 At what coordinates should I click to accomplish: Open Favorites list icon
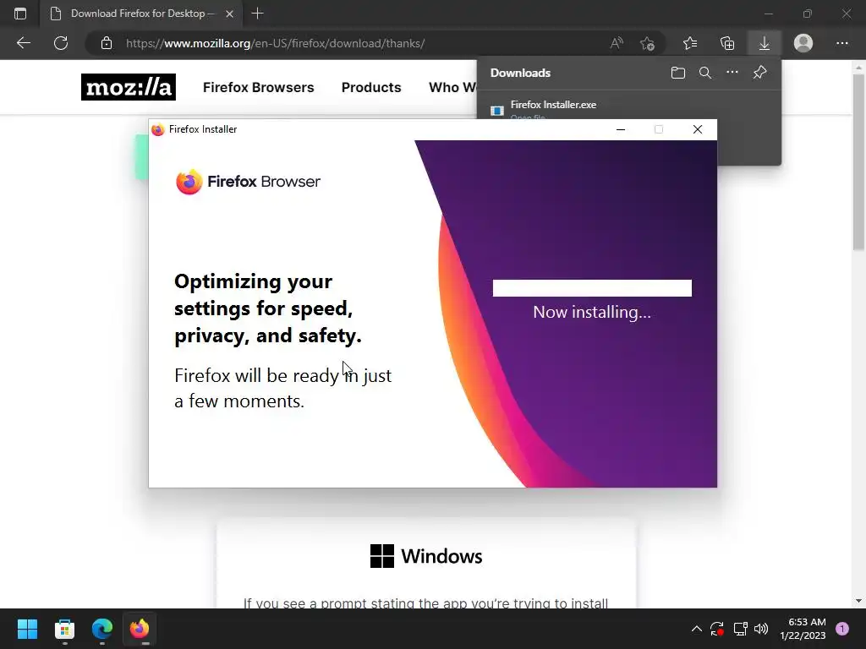tap(690, 43)
